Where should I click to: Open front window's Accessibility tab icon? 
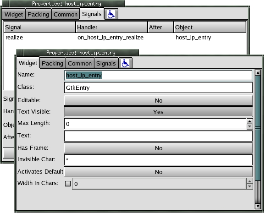(125, 63)
